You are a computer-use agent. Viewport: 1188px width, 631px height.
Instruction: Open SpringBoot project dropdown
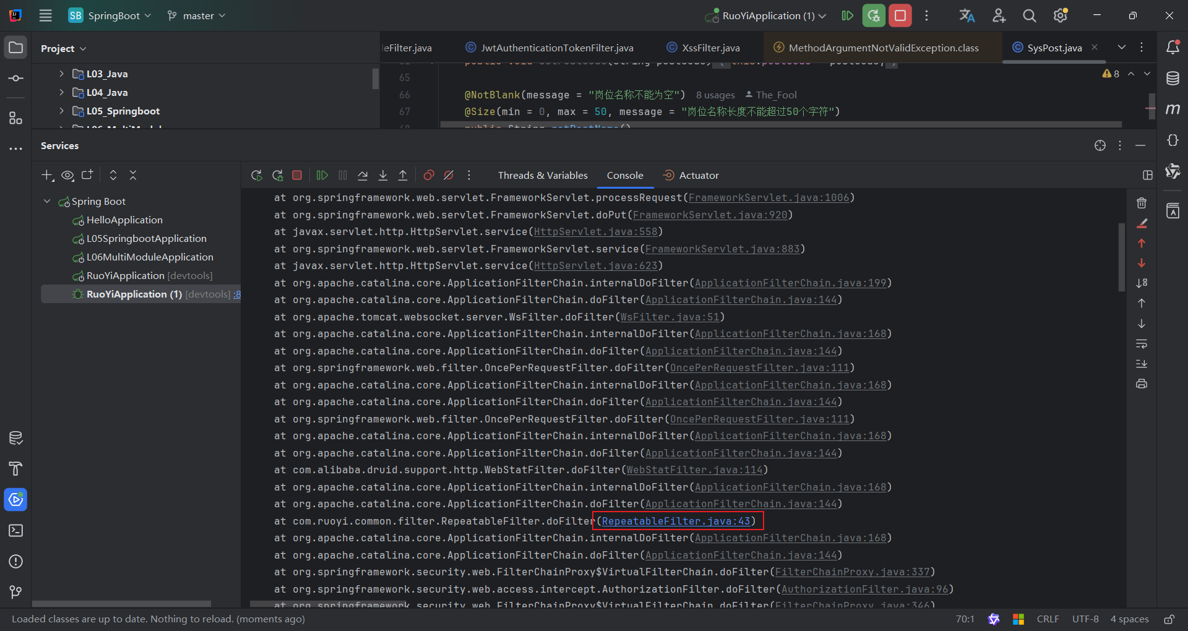coord(110,15)
